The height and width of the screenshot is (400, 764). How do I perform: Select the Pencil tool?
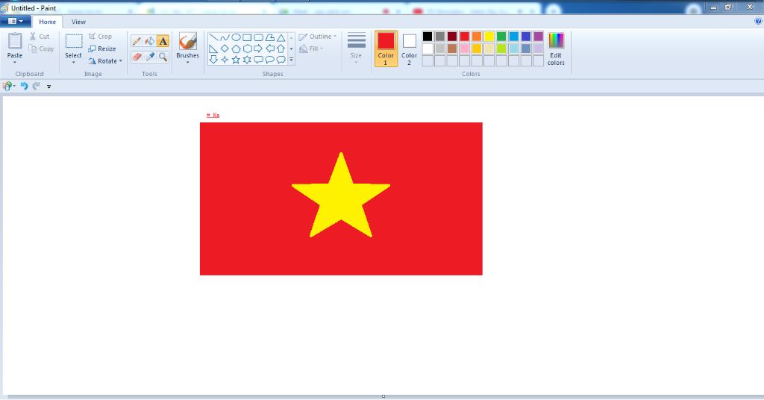pos(137,41)
